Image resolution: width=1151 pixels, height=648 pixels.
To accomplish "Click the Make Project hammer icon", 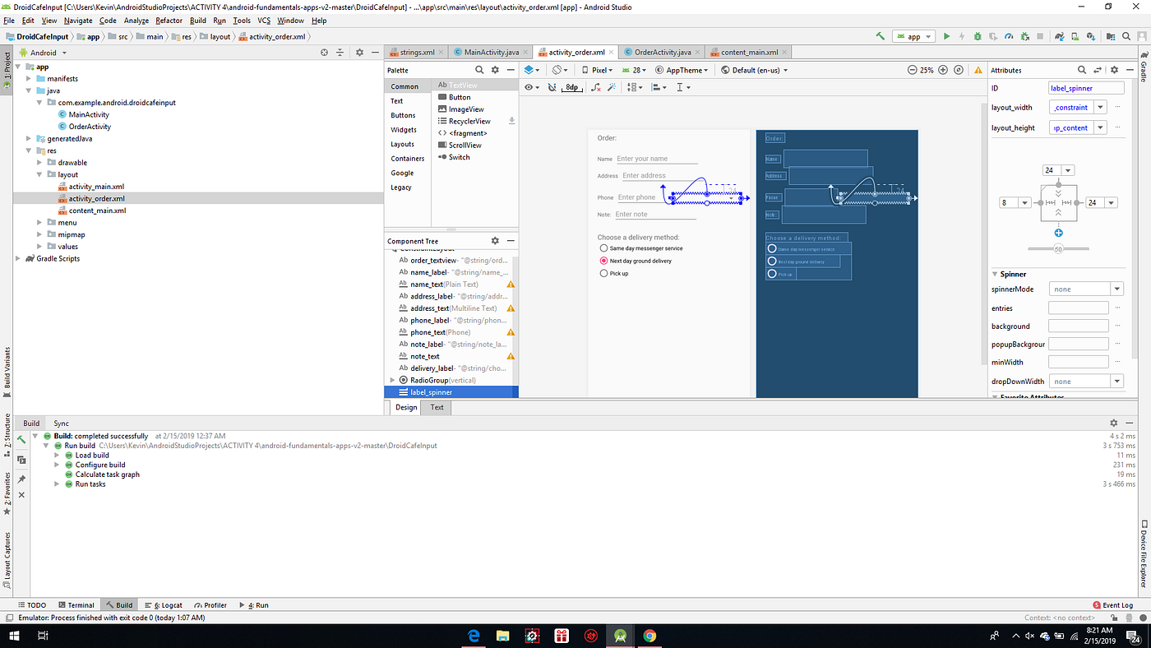I will tap(881, 36).
